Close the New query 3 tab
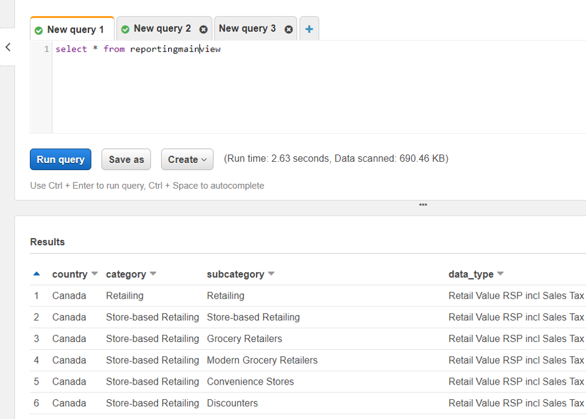The height and width of the screenshot is (419, 586). pos(289,28)
